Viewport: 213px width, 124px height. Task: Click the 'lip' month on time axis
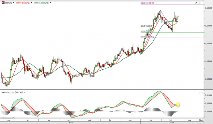click(28, 120)
